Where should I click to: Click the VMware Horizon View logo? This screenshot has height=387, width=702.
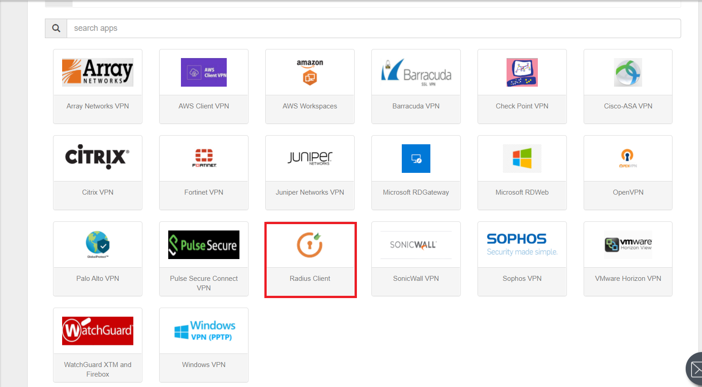628,245
